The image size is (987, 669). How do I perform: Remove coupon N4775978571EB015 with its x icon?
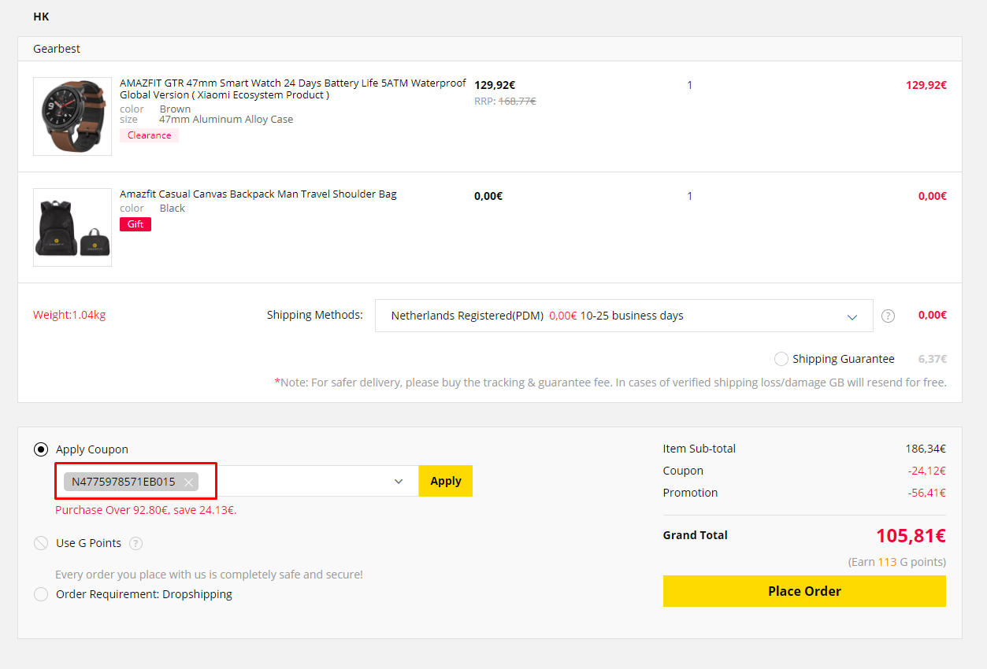[x=188, y=482]
